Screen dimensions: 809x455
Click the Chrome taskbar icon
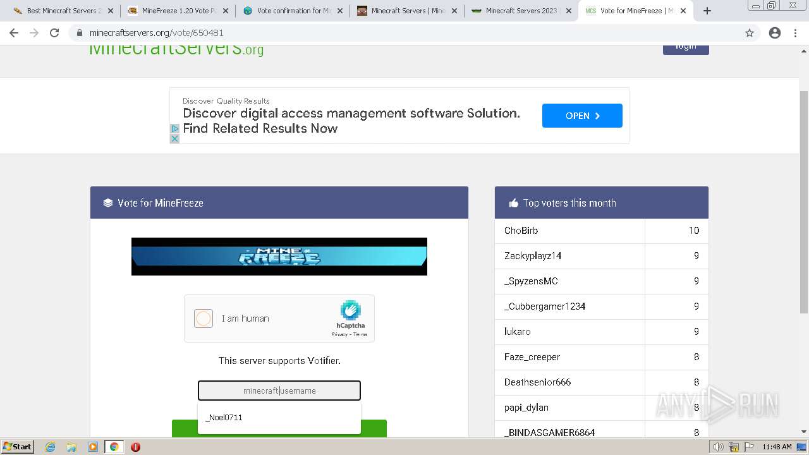point(114,447)
